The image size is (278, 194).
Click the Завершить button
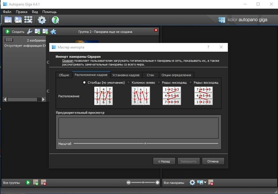[x=189, y=161]
